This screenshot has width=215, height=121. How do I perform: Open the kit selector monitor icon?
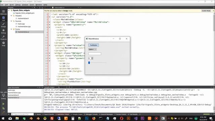point(3,95)
